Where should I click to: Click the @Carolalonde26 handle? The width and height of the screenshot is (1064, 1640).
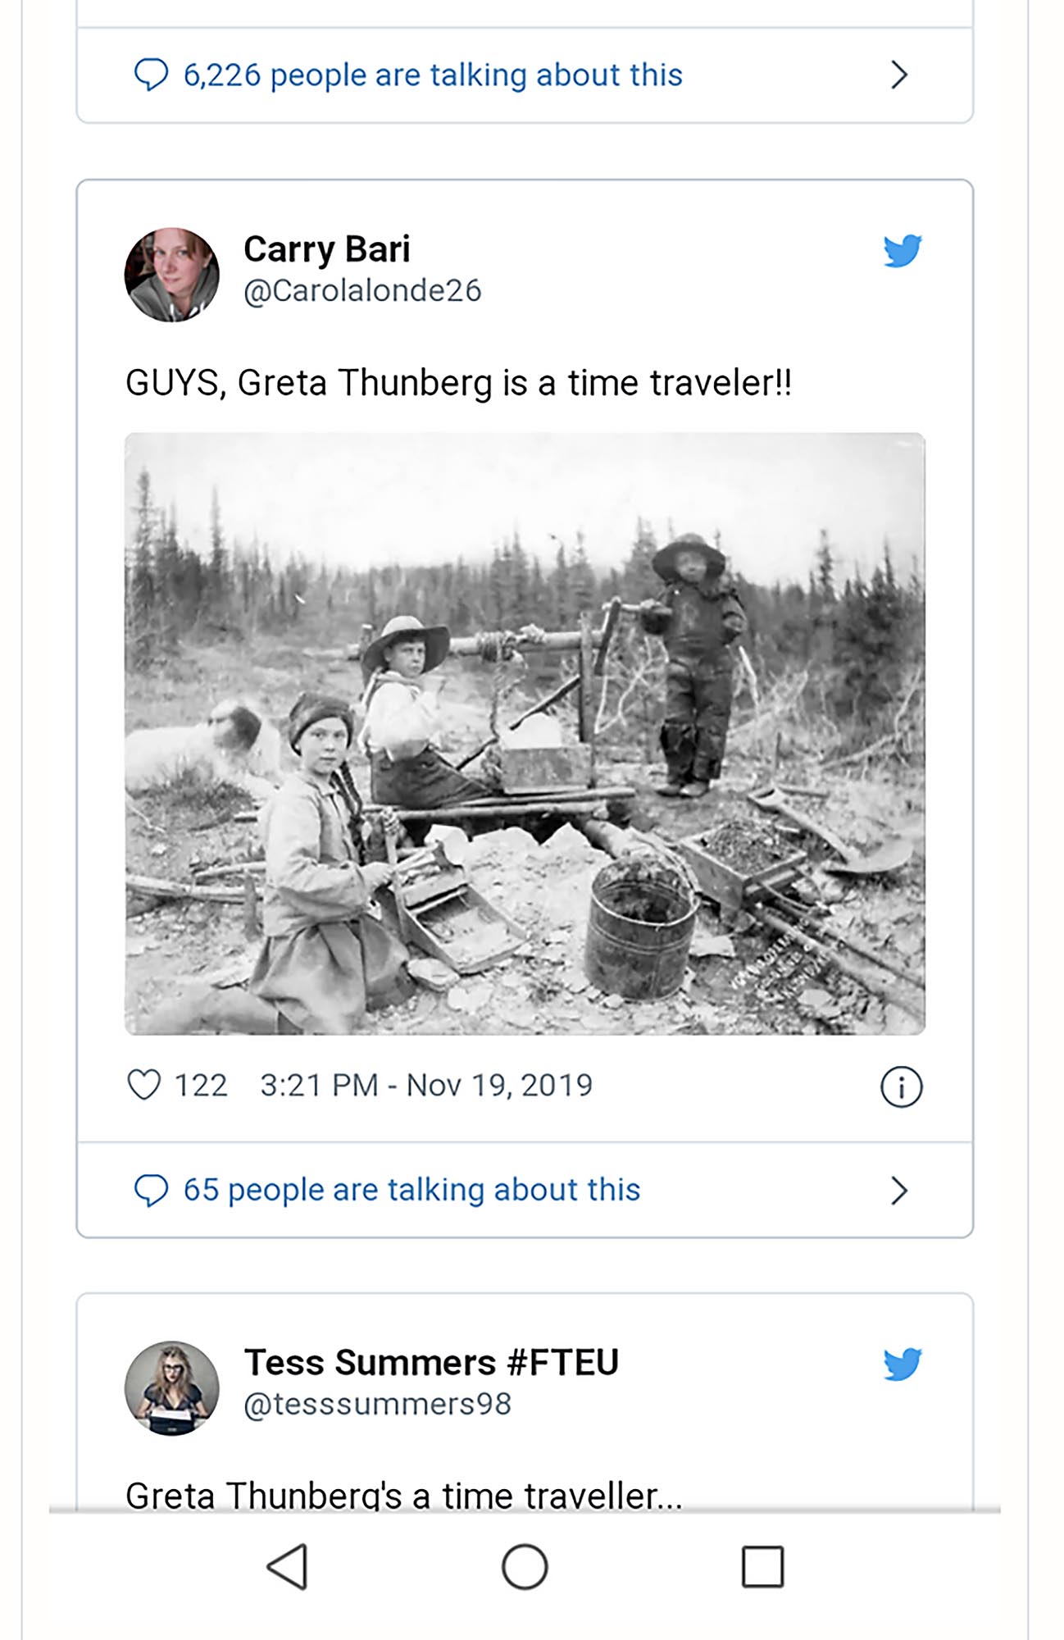pyautogui.click(x=362, y=291)
